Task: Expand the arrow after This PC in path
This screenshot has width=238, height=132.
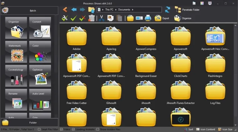Action: click(x=116, y=10)
